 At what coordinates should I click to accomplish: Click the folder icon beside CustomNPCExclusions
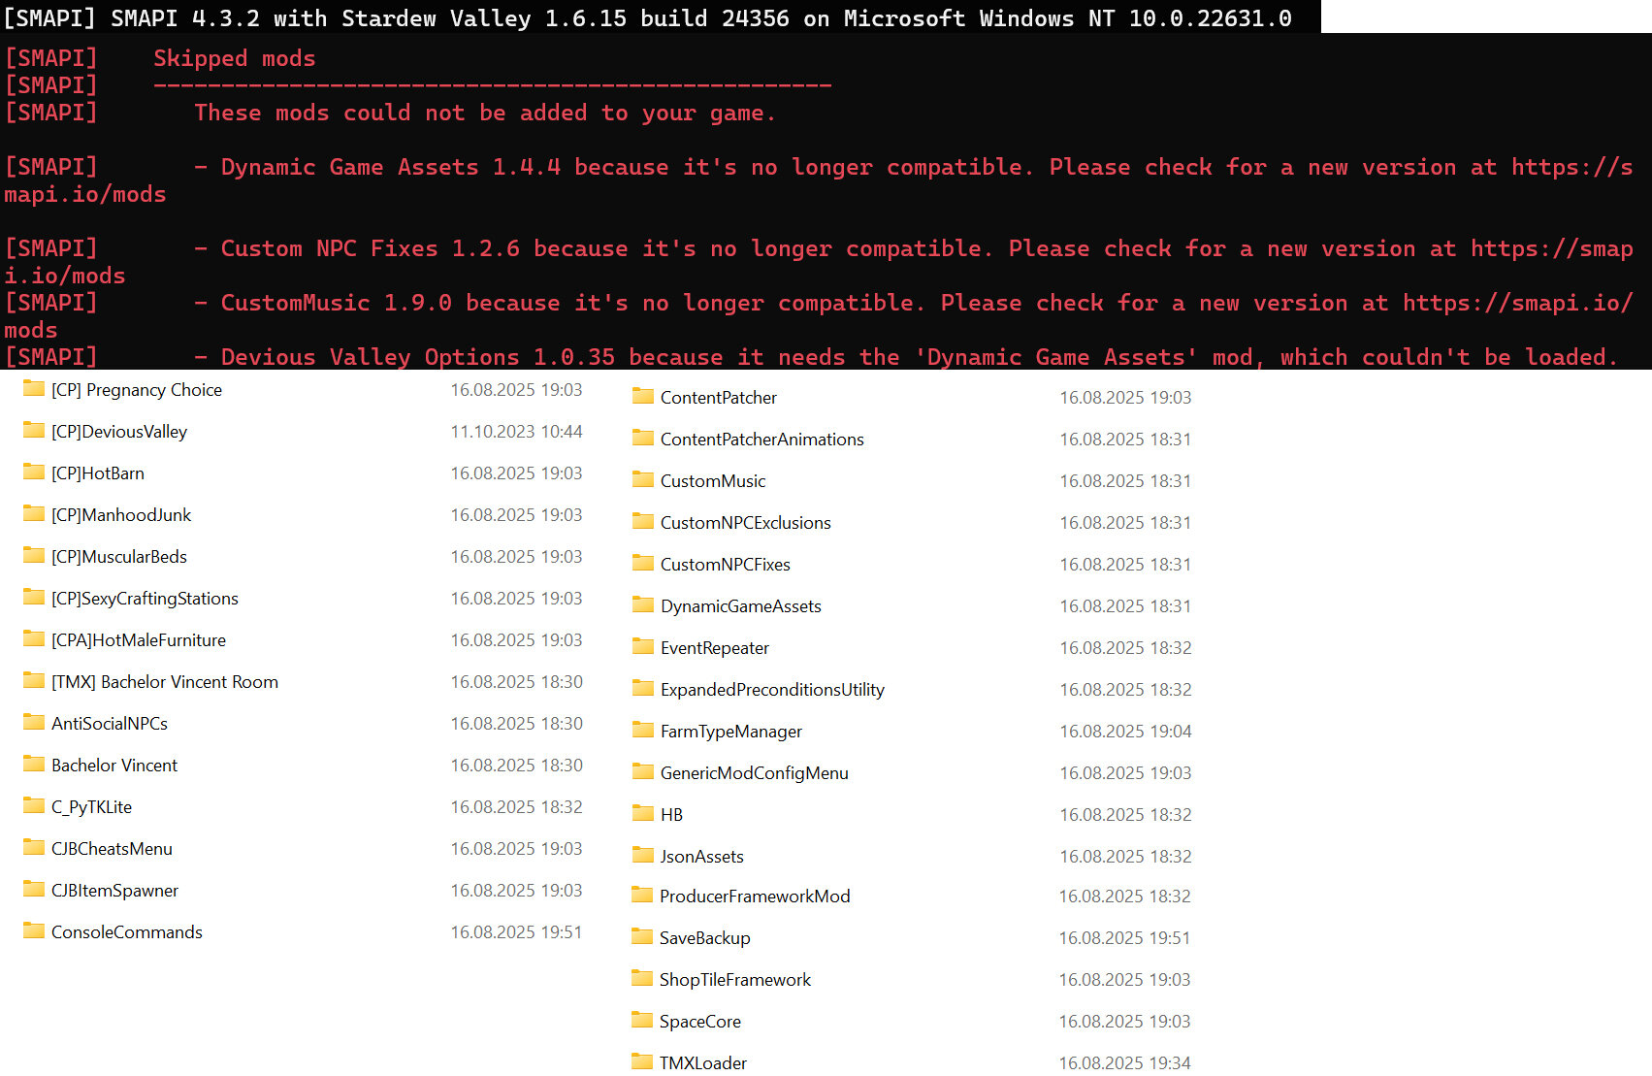642,522
